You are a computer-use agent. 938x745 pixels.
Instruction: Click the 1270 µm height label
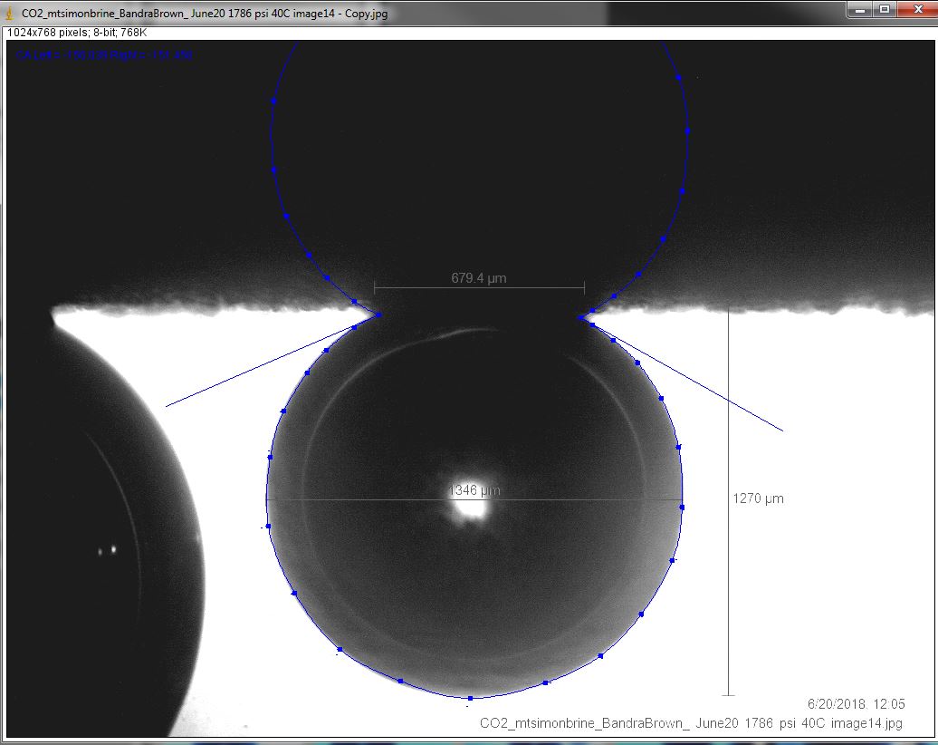point(758,498)
